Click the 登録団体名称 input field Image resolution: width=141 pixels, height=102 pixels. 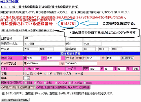(x=44, y=44)
